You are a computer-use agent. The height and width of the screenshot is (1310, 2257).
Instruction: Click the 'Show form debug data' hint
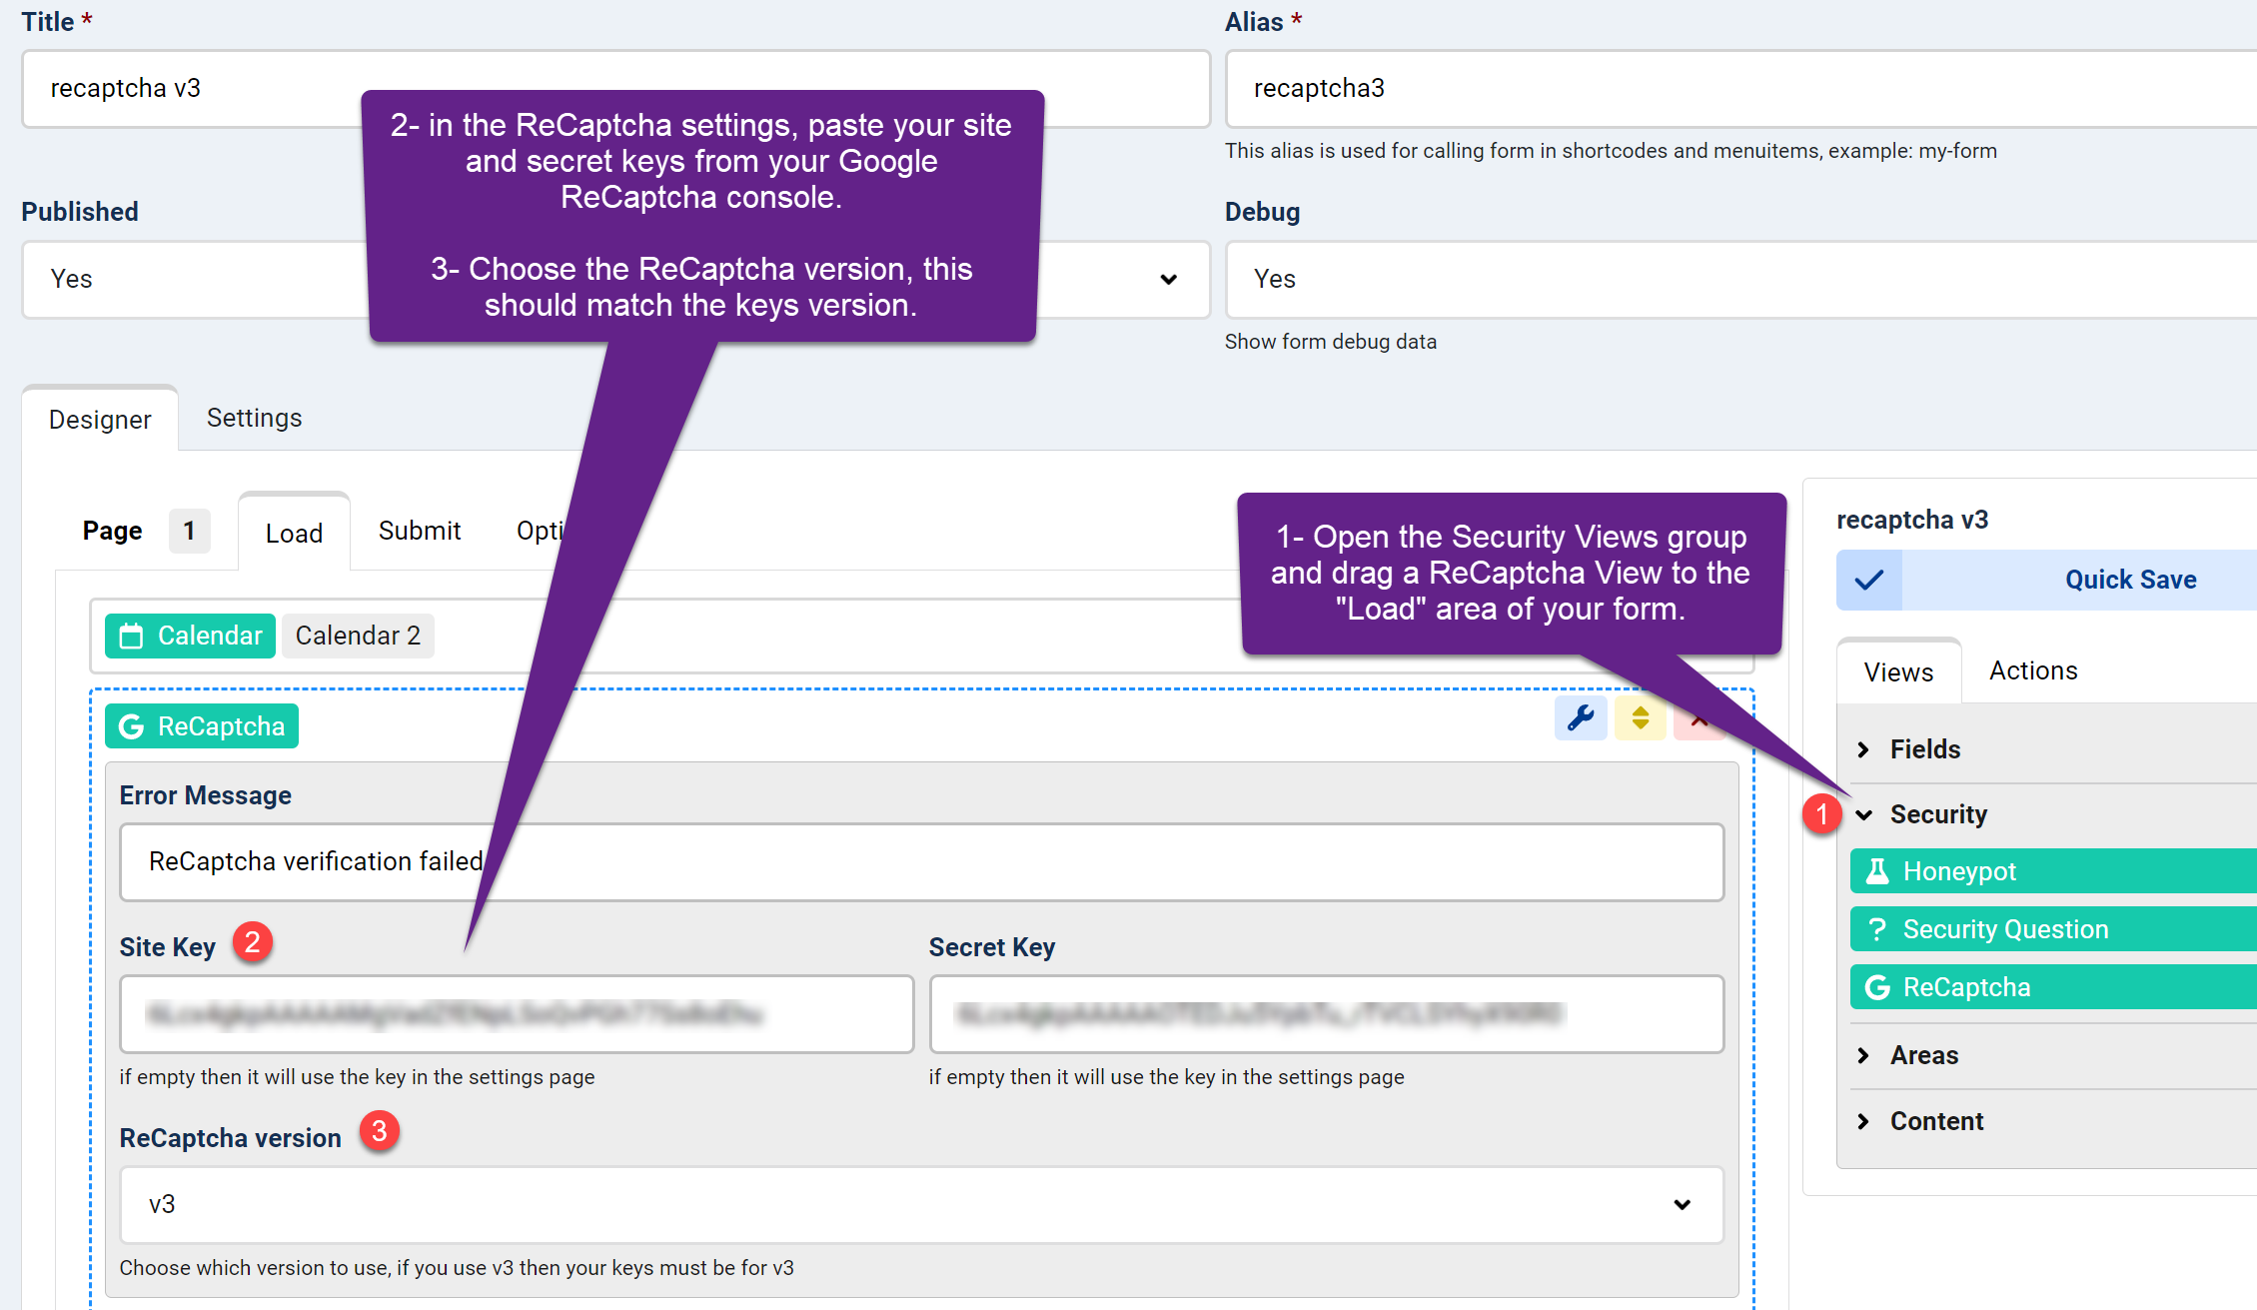(x=1331, y=342)
